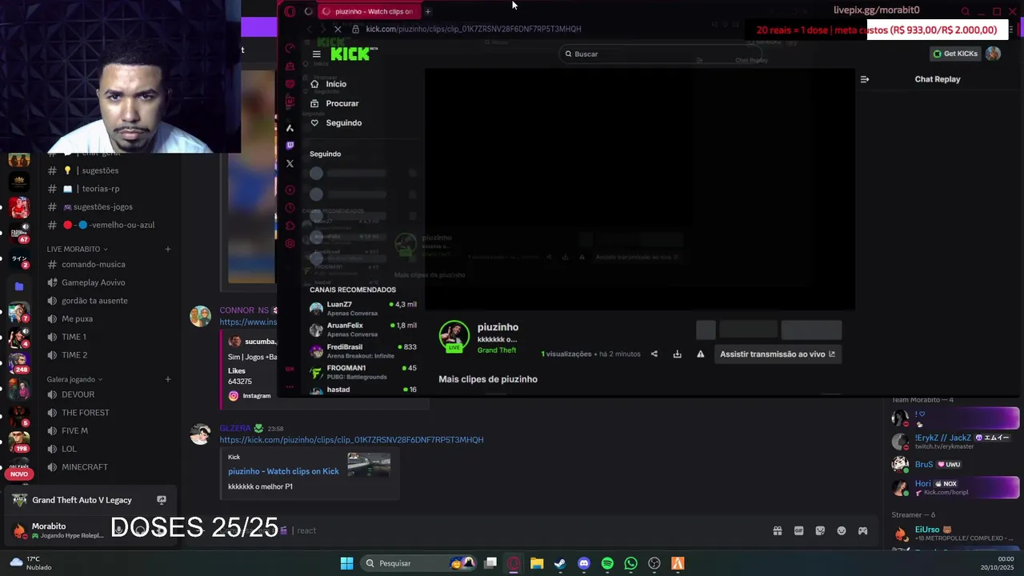Open teorias-rp channel in Discord
The image size is (1024, 576).
100,189
